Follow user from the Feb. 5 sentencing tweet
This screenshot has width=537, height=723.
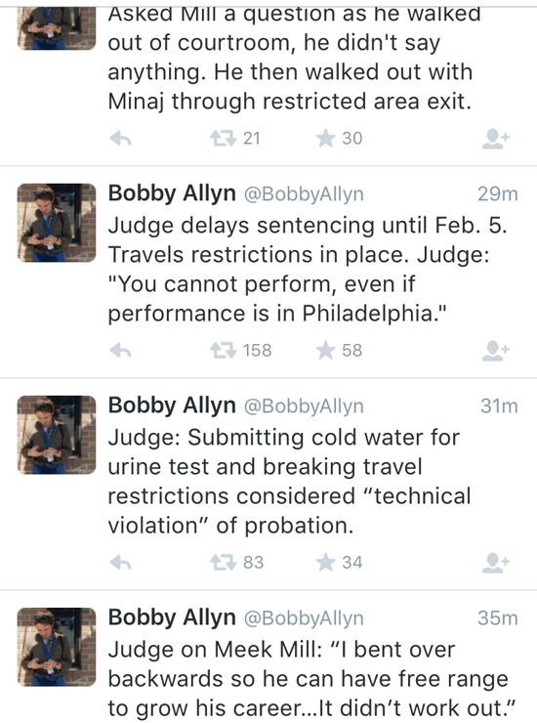coord(496,351)
